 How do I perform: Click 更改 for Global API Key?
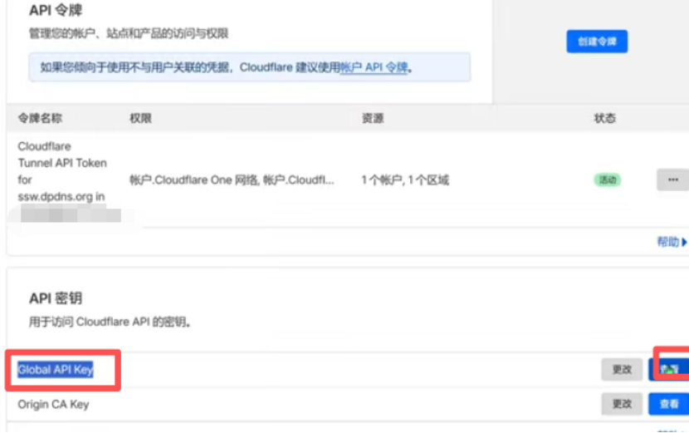622,370
